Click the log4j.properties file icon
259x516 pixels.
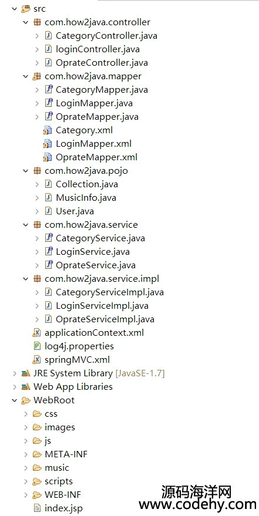point(37,346)
